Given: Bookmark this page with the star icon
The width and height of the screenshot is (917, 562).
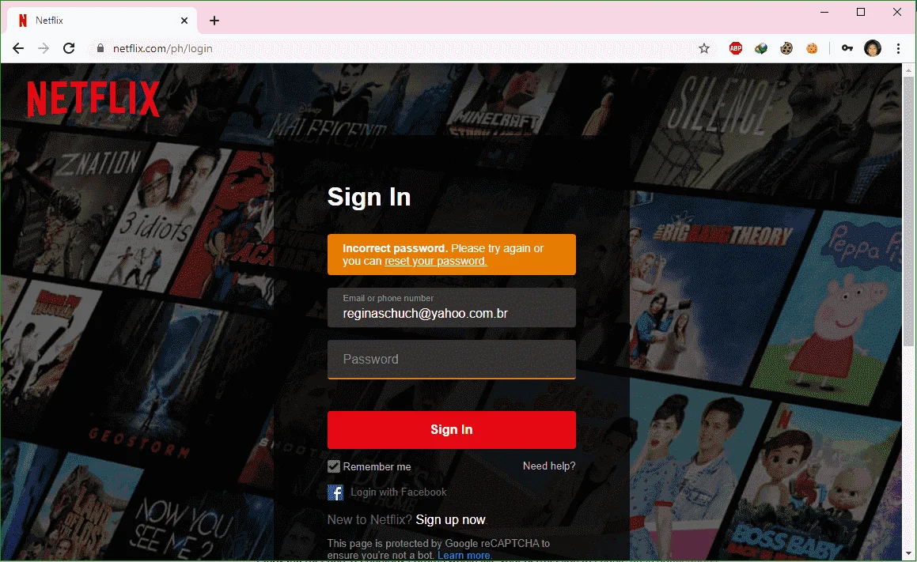Looking at the screenshot, I should click(x=704, y=48).
